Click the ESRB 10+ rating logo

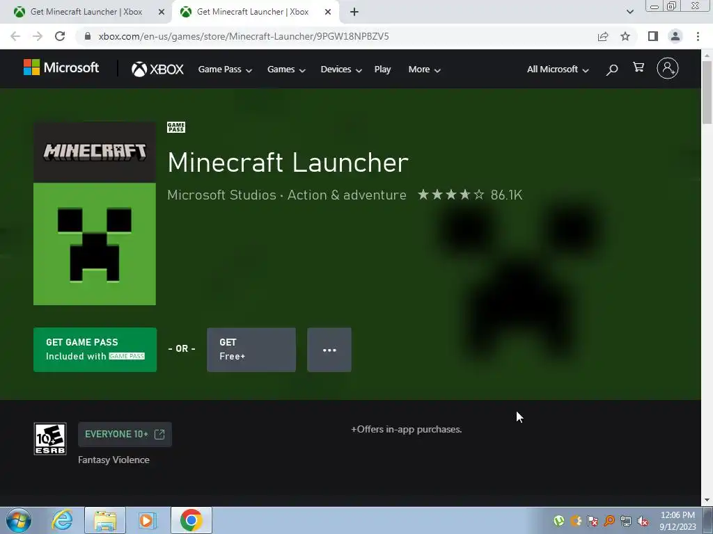50,439
